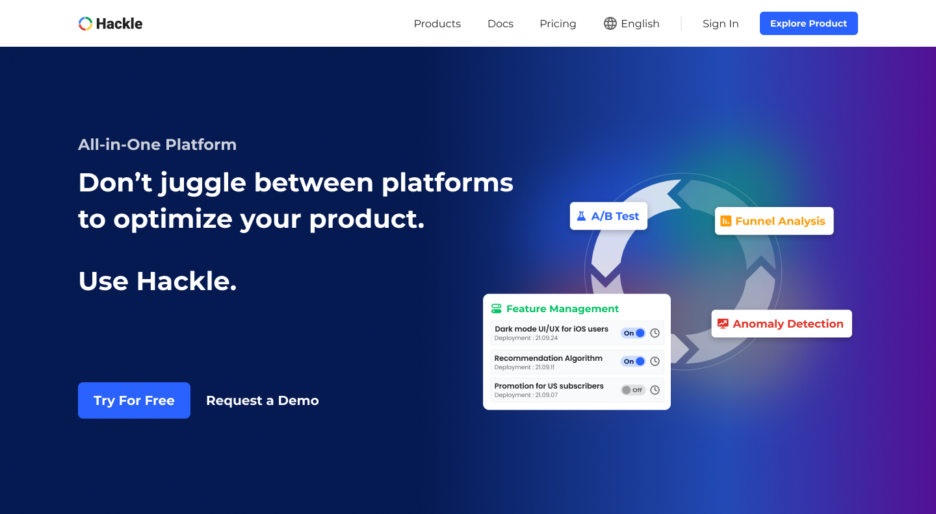Click 'Deployment : 21.09.24' text
Screen dimensions: 936x514
pos(526,338)
